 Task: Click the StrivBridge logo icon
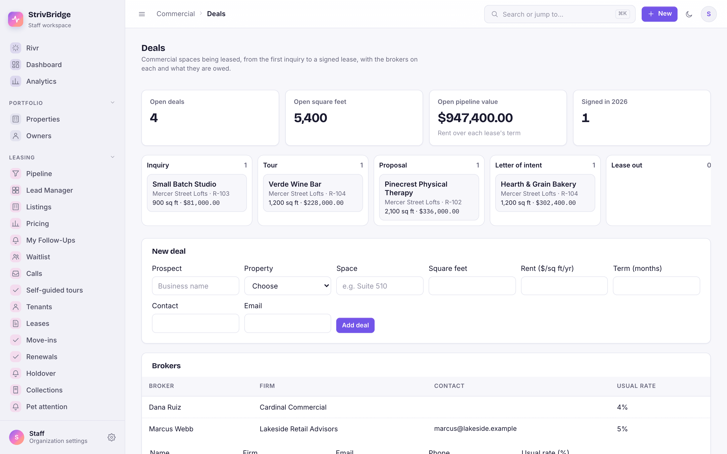(16, 19)
